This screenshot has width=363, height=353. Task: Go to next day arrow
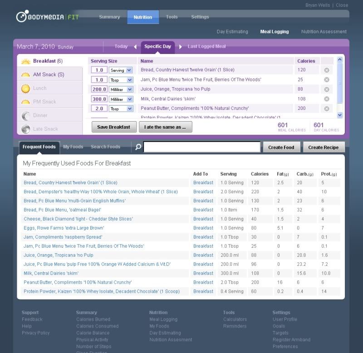point(180,47)
